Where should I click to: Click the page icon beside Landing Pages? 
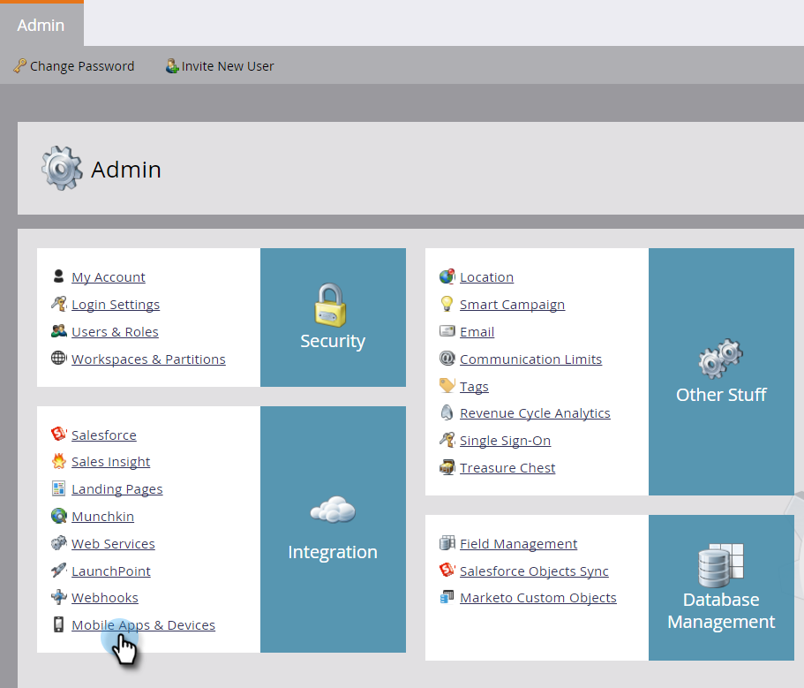(x=58, y=488)
